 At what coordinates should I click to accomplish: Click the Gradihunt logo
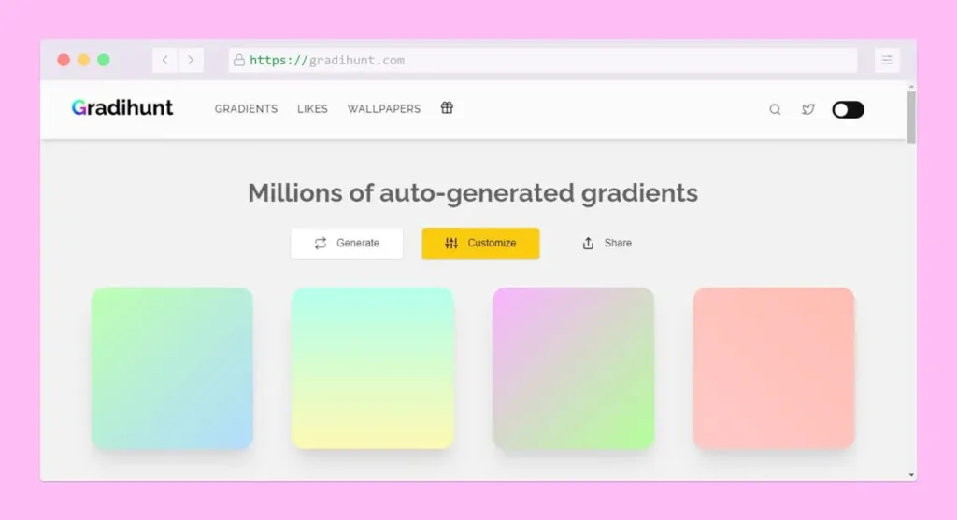pos(122,107)
